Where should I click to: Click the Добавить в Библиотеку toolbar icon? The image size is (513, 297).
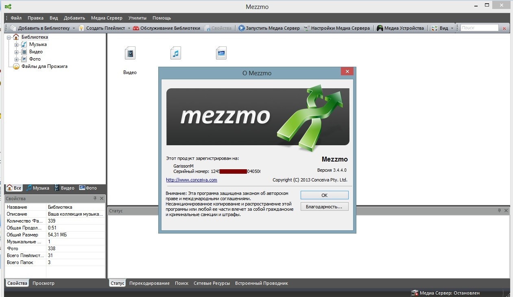point(13,28)
